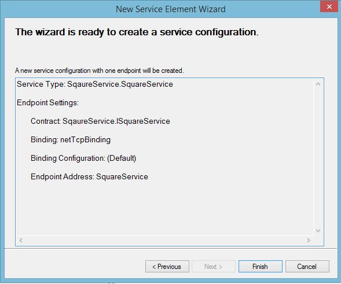Click the 'Binding: netTcpBinding' line
Viewport: 341px width, 284px height.
point(71,140)
